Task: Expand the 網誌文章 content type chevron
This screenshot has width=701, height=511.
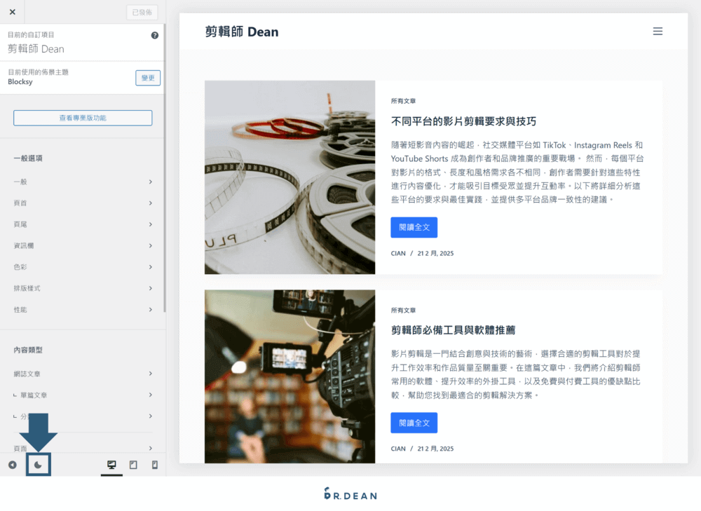Action: pyautogui.click(x=151, y=374)
